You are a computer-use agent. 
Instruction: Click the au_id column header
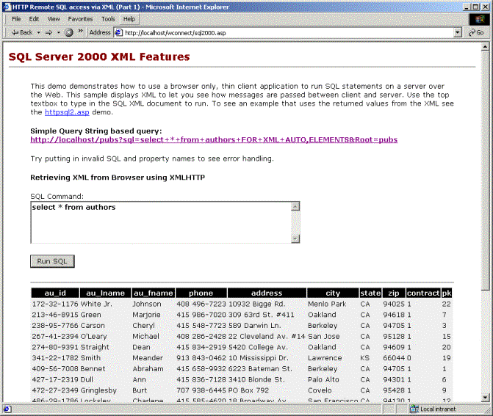pyautogui.click(x=55, y=293)
